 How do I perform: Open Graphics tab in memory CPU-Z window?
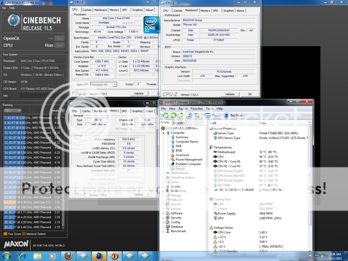[x=137, y=111]
